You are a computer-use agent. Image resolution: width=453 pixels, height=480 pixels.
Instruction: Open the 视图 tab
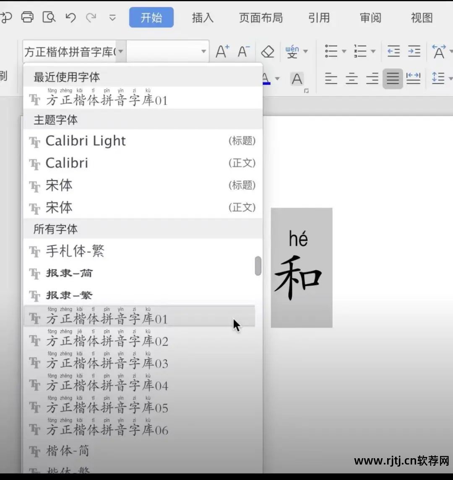click(x=422, y=18)
